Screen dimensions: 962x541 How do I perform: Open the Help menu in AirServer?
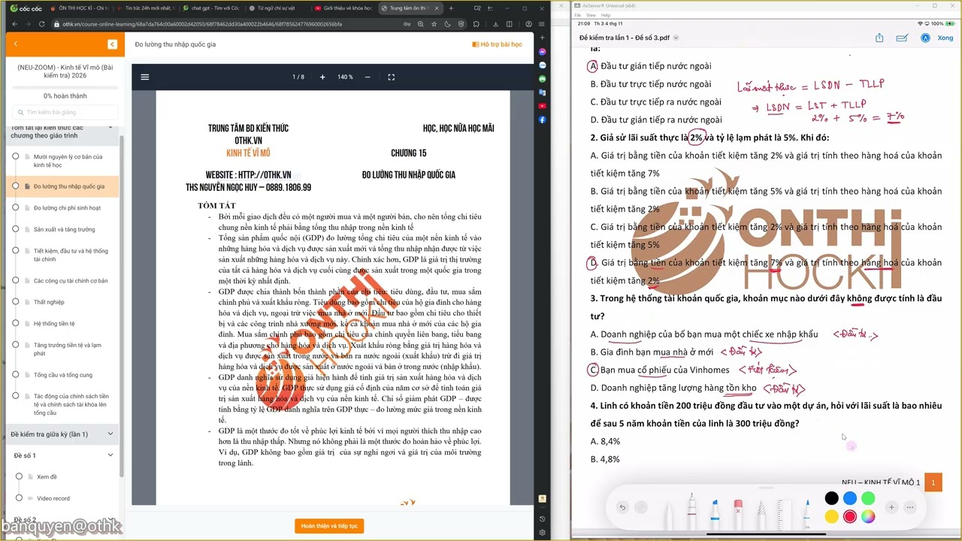click(x=605, y=15)
